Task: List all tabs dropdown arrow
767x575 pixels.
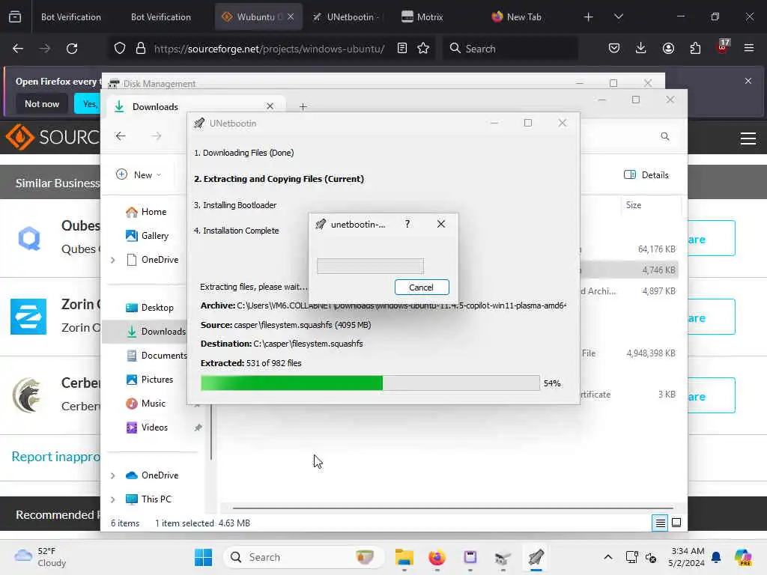Action: (618, 17)
